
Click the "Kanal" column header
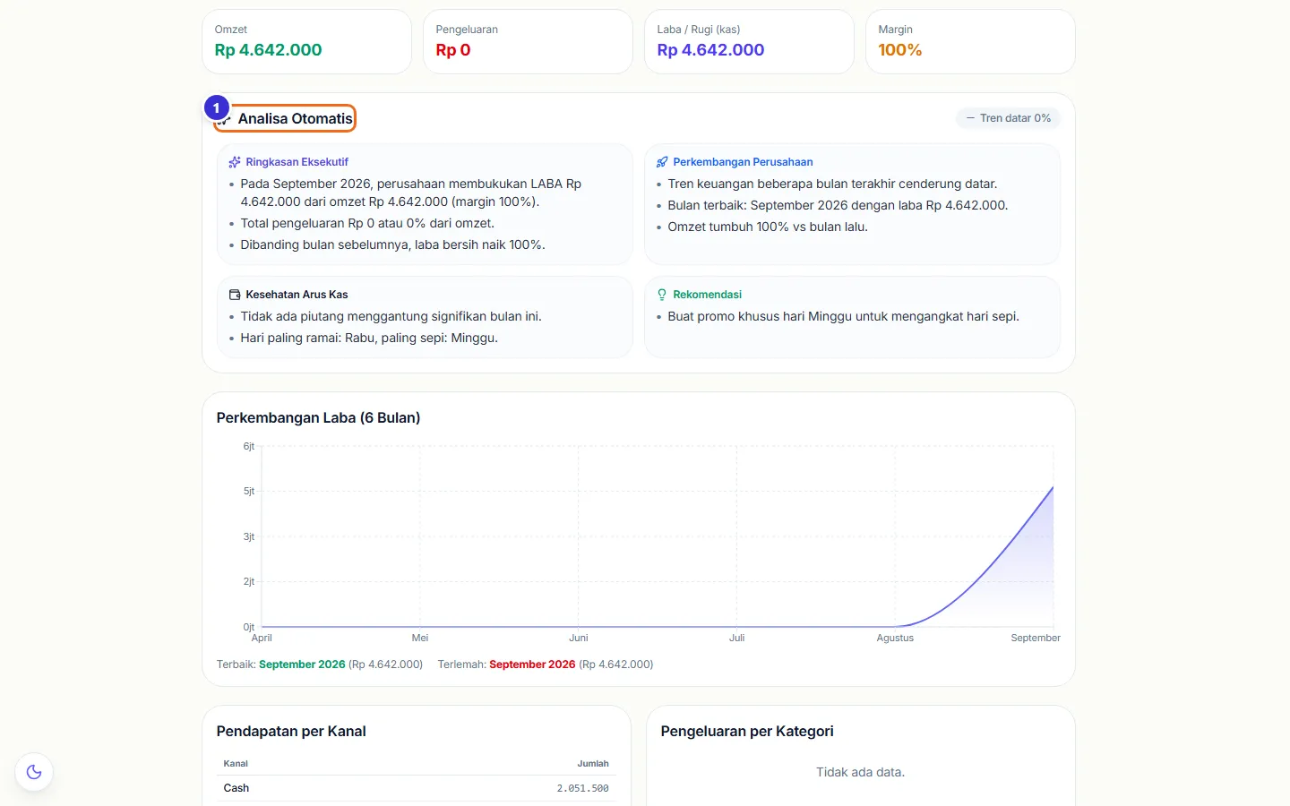pyautogui.click(x=236, y=764)
